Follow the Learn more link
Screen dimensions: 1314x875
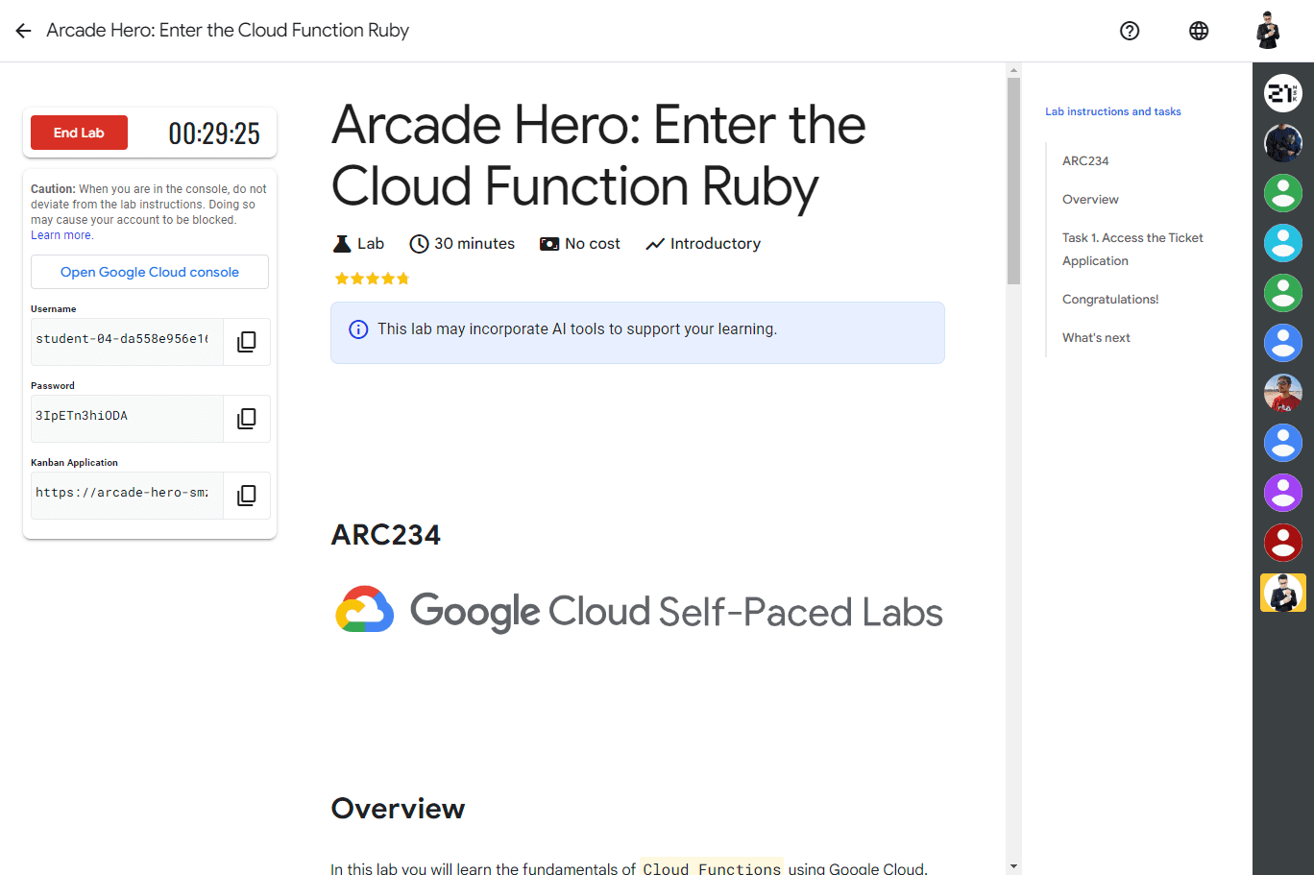coord(61,235)
